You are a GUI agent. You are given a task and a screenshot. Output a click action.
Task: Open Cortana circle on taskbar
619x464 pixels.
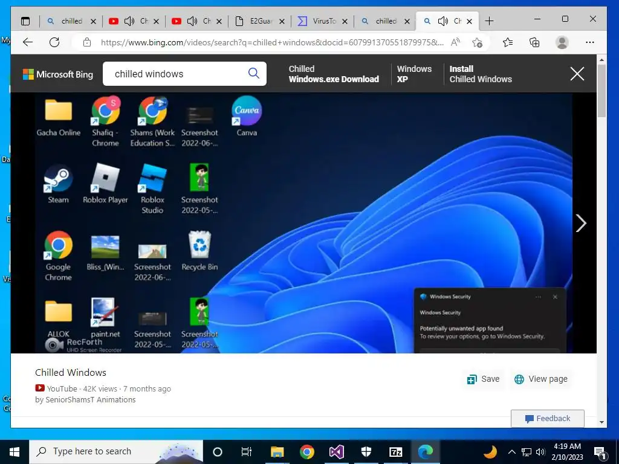[218, 452]
